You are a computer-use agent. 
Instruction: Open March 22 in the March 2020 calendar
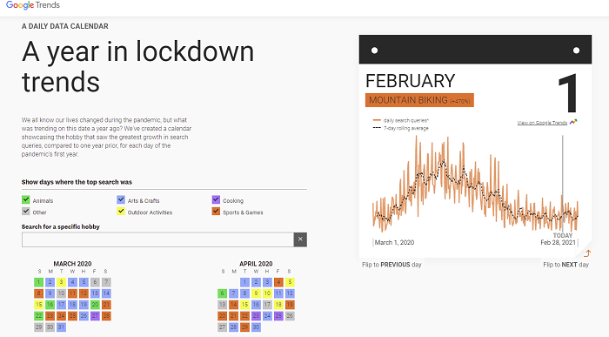coord(39,316)
